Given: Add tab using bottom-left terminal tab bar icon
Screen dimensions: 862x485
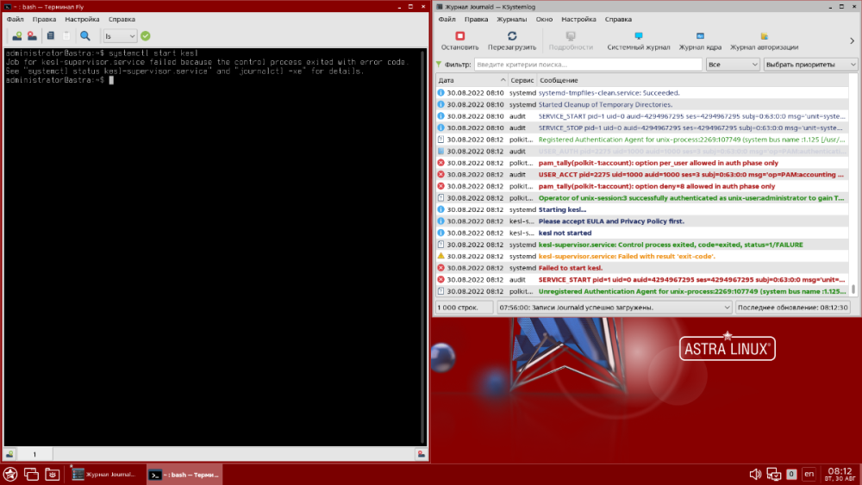Looking at the screenshot, I should pos(9,454).
